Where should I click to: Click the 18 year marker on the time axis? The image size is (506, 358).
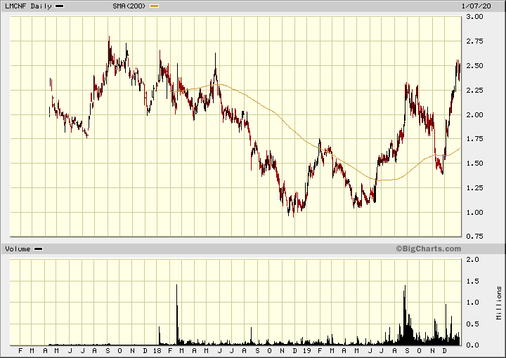pos(157,350)
